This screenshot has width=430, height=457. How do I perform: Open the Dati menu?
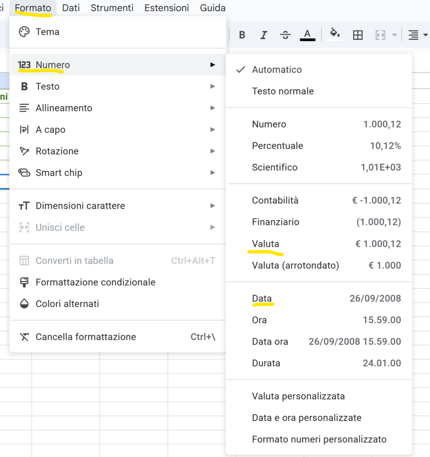coord(71,8)
